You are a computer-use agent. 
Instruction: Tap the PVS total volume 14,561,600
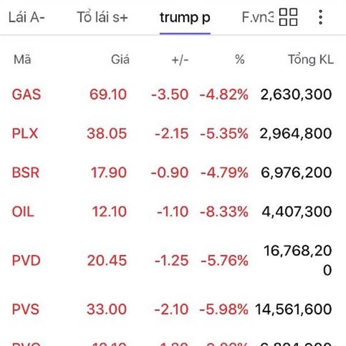point(294,309)
